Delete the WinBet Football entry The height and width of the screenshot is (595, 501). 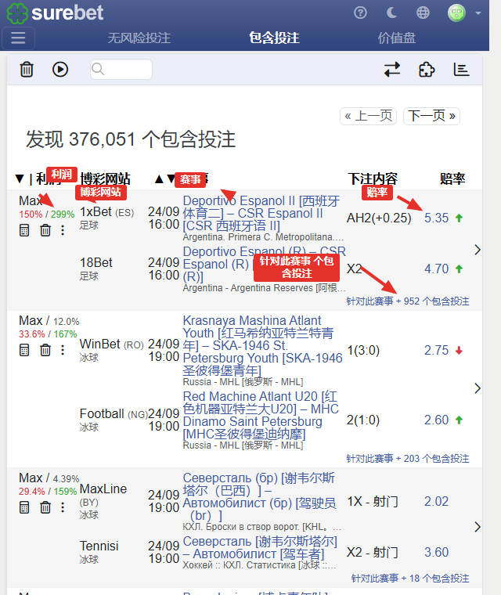pos(45,350)
